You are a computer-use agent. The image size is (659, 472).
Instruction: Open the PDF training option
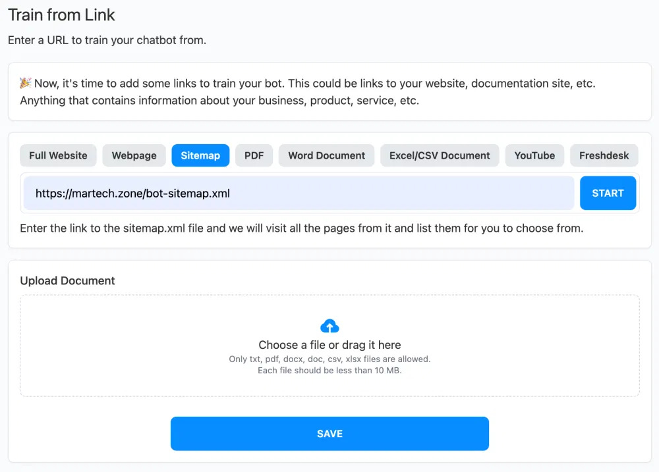(x=254, y=155)
